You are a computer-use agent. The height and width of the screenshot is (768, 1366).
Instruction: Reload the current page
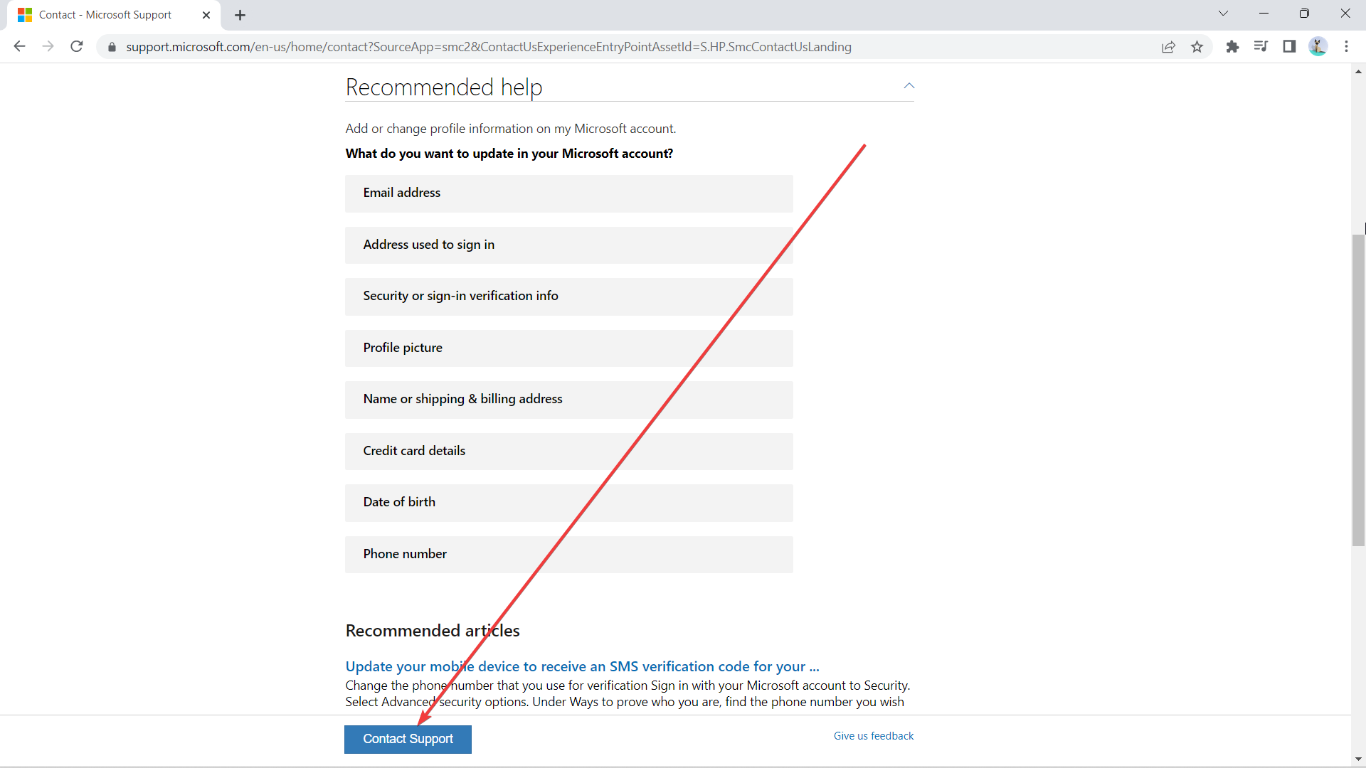click(x=77, y=46)
